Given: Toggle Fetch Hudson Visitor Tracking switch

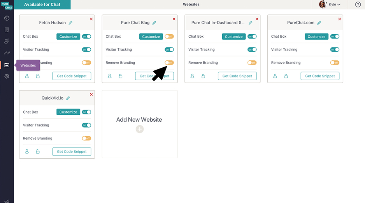Looking at the screenshot, I should 86,49.
